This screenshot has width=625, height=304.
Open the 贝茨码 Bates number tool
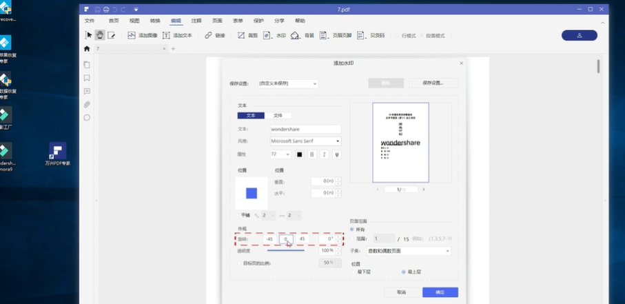click(x=371, y=35)
